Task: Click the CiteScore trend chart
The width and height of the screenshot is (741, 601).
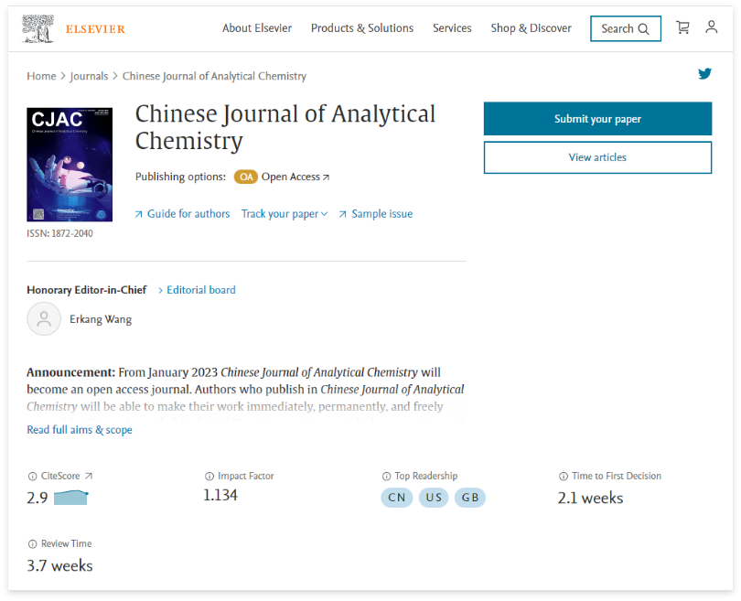Action: pyautogui.click(x=71, y=498)
